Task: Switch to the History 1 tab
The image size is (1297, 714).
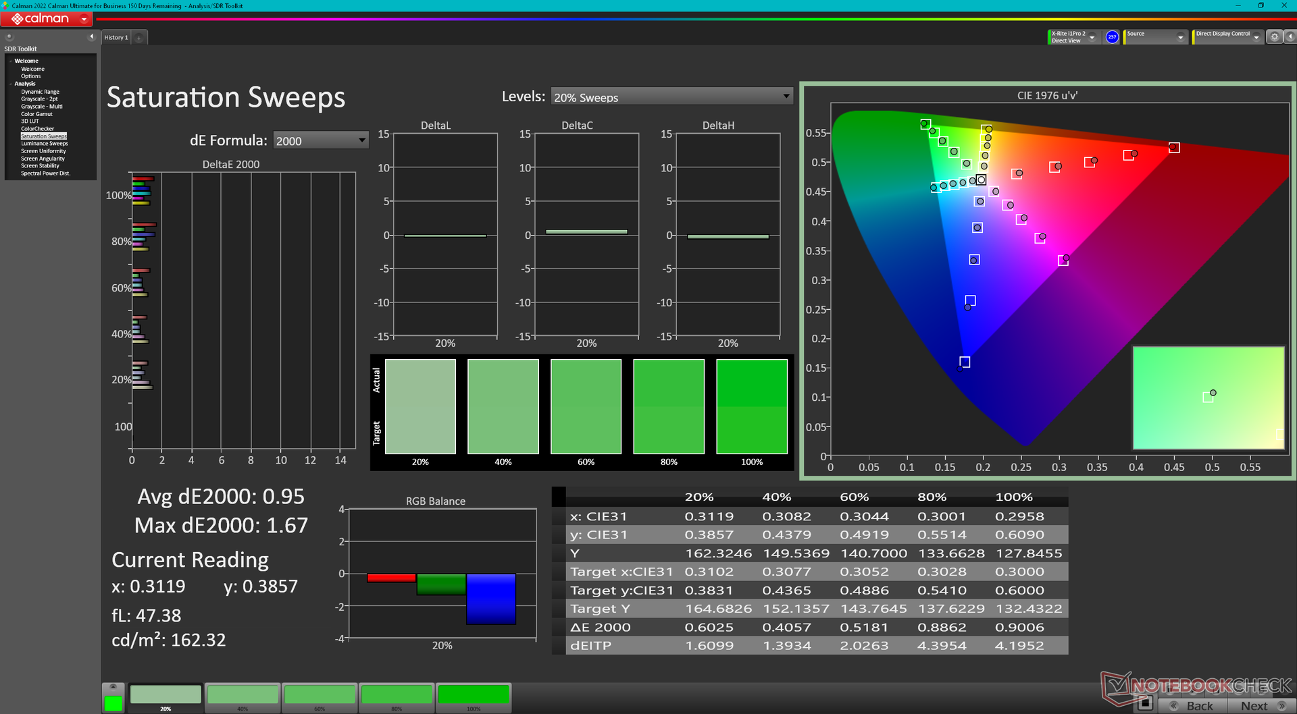Action: (116, 38)
